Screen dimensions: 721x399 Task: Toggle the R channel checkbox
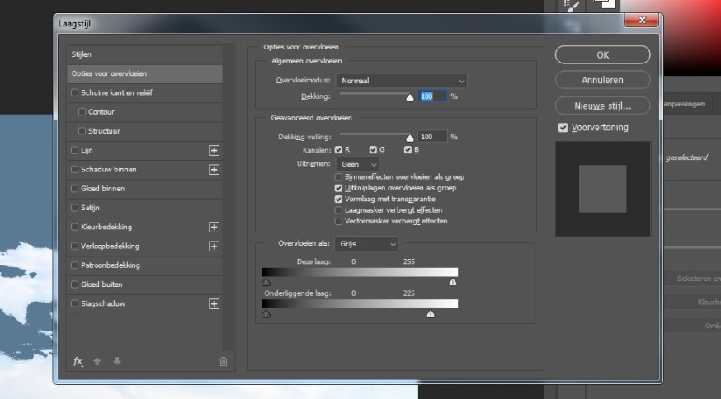click(338, 150)
